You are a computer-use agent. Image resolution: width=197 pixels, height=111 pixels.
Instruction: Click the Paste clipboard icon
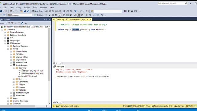tap(71, 11)
